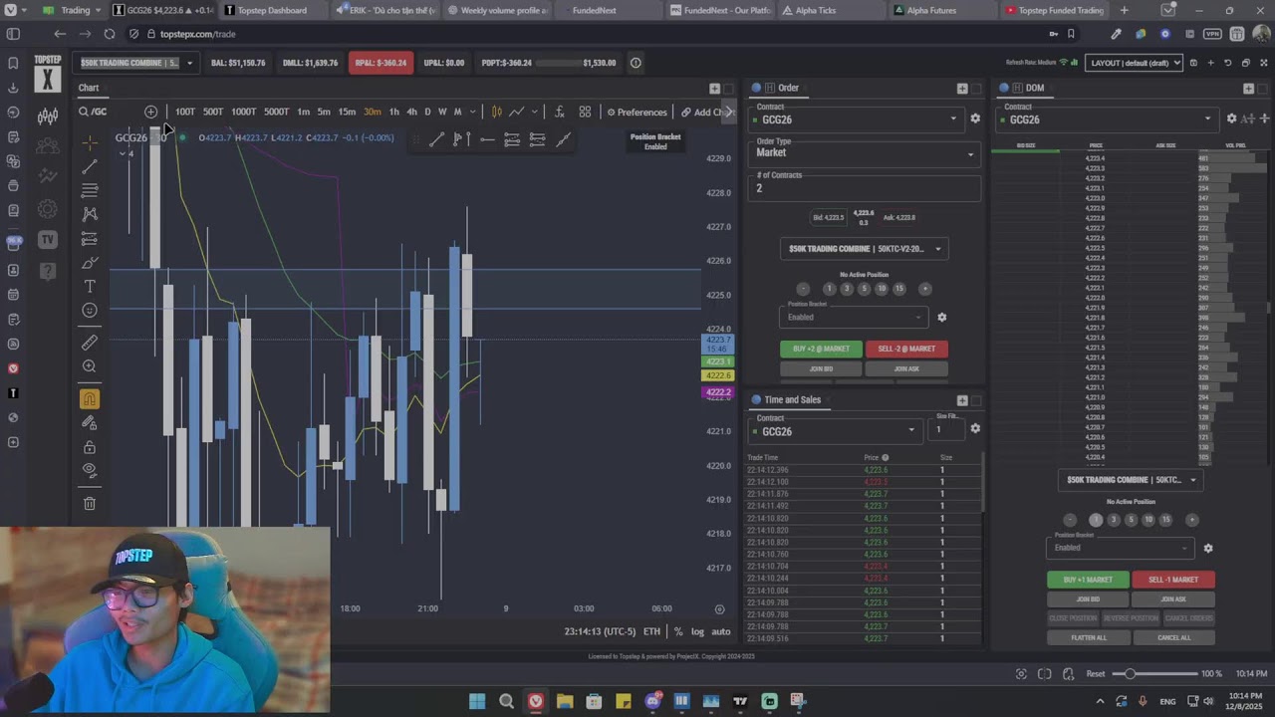Expand the timeframe list chevron
The width and height of the screenshot is (1275, 717).
point(473,112)
